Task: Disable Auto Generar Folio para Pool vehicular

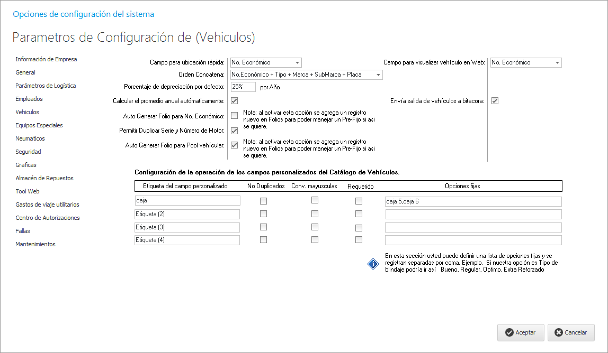Action: point(234,145)
